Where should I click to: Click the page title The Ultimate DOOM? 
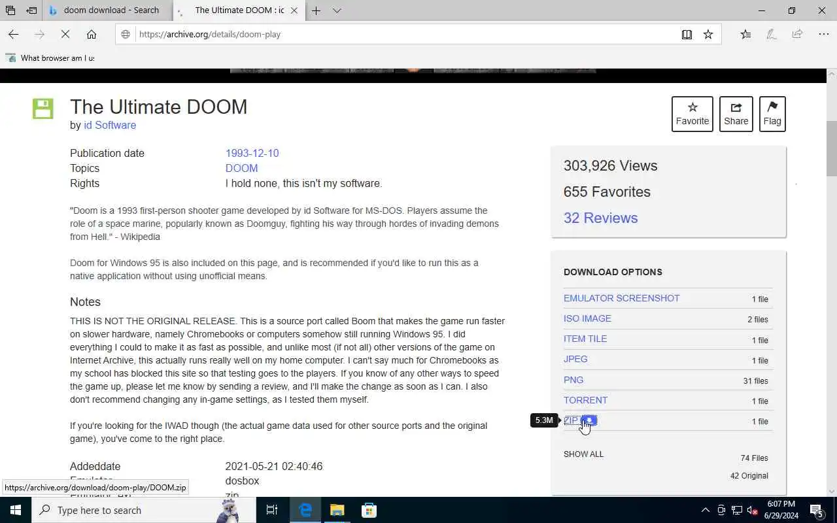click(x=158, y=107)
